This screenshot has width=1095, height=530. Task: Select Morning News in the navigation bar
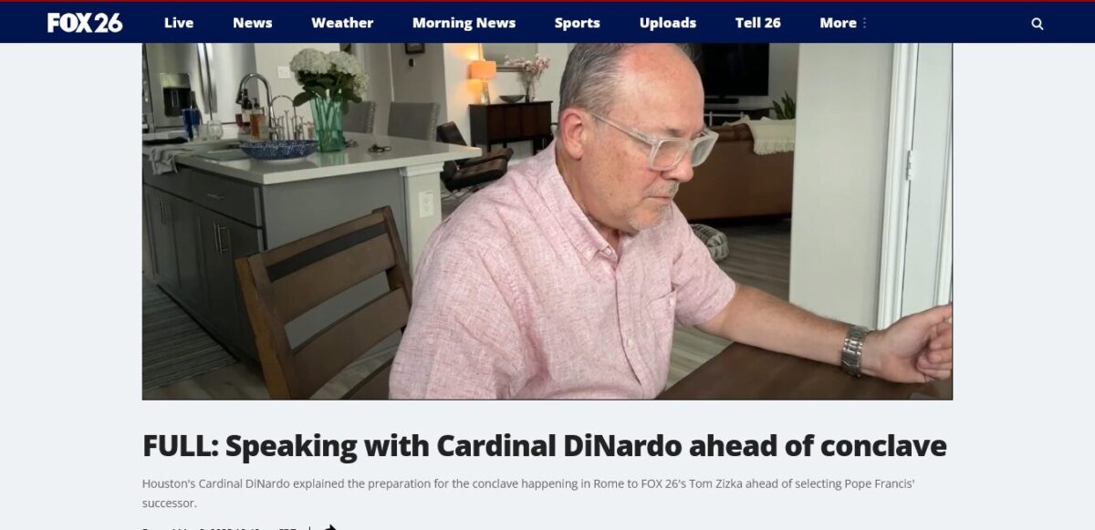point(464,23)
